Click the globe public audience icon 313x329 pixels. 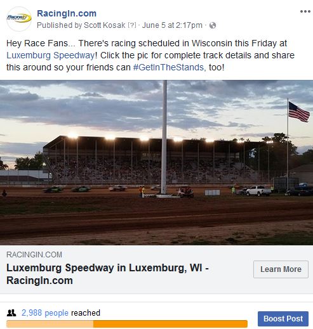coord(213,25)
